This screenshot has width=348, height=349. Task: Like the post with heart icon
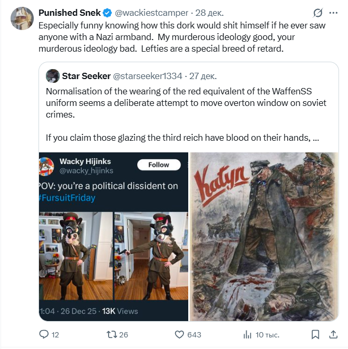[179, 334]
